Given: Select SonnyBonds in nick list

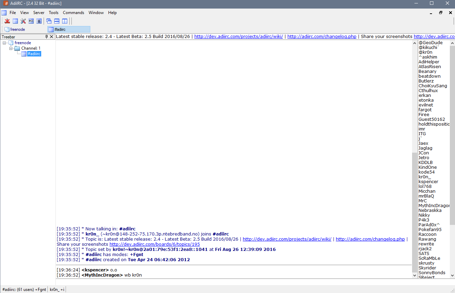Looking at the screenshot, I should (432, 273).
